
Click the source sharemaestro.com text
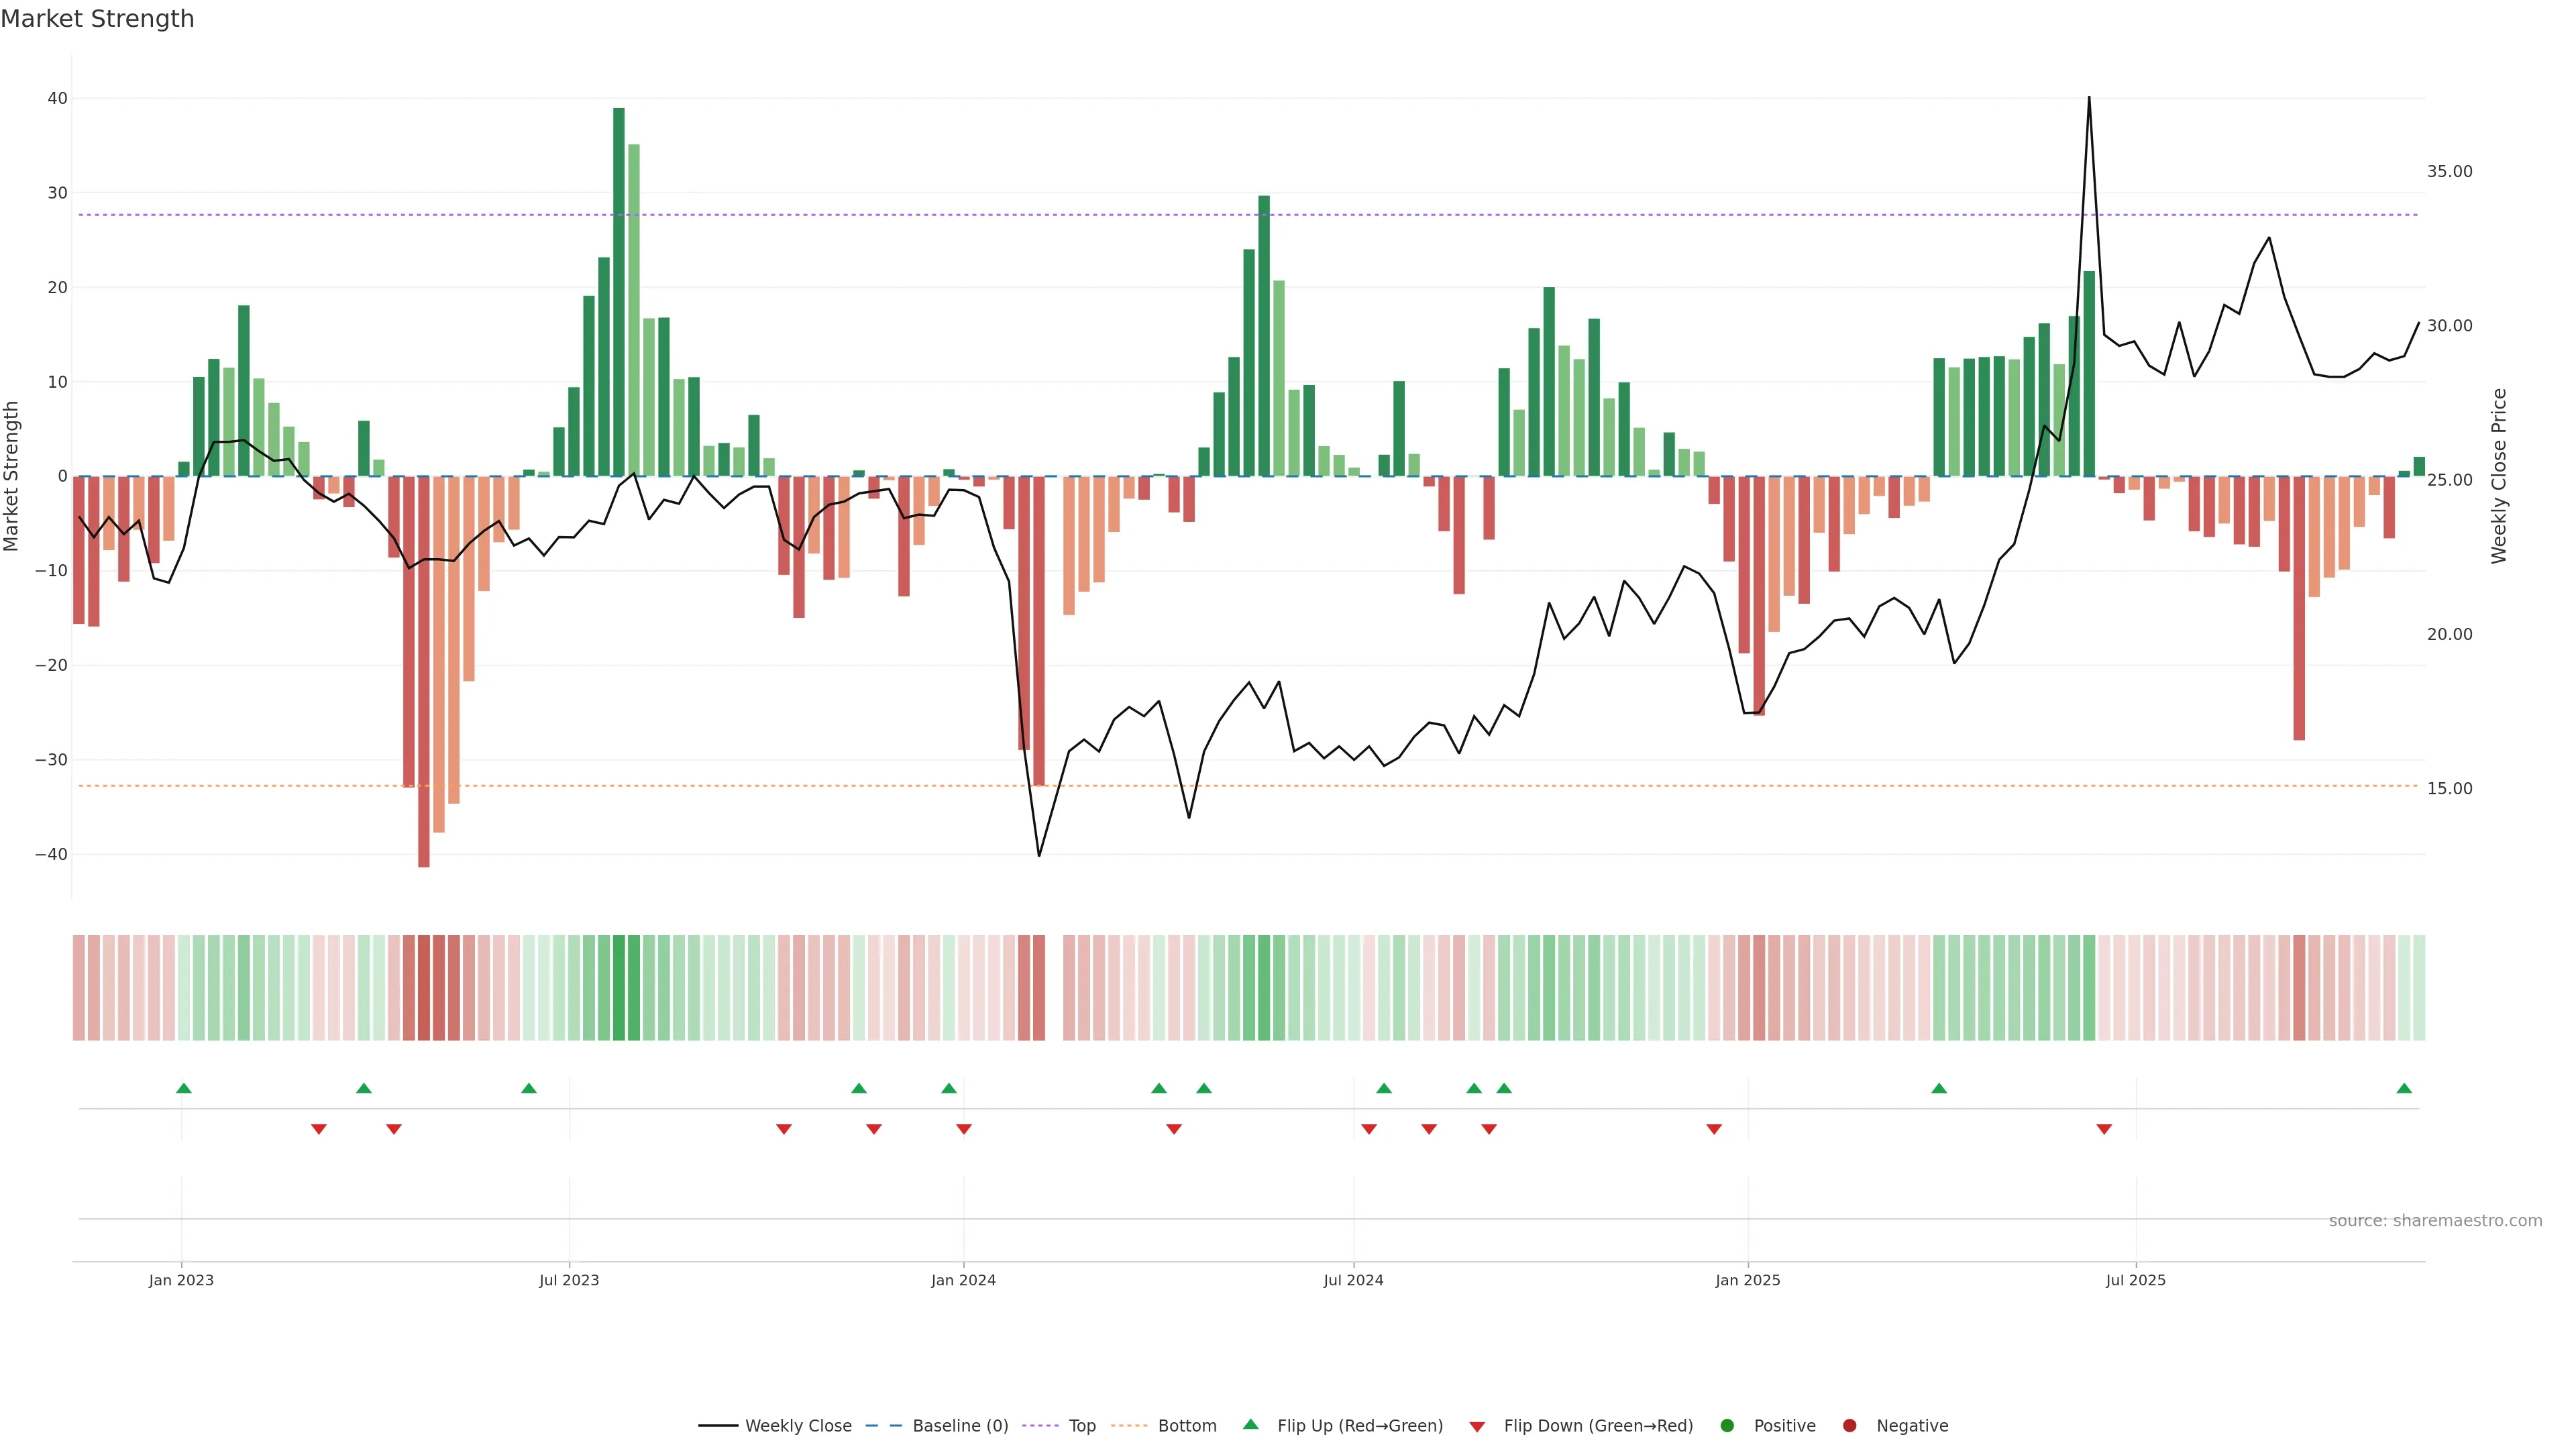2435,1221
